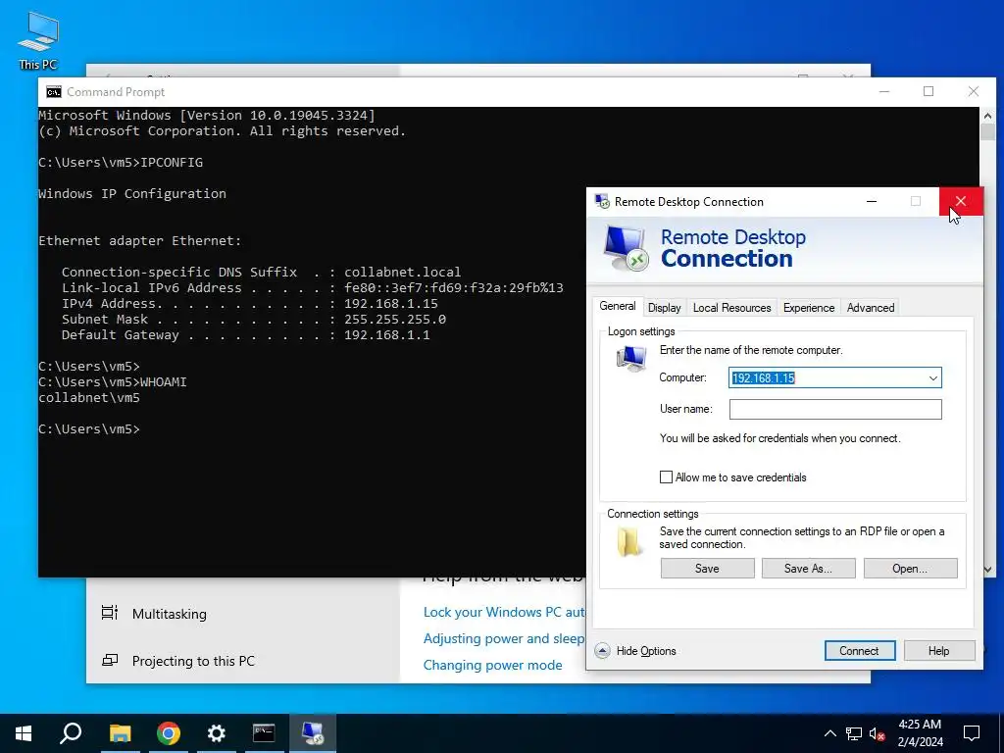
Task: Click Command Prompt scrollbar up arrow
Action: pyautogui.click(x=987, y=116)
